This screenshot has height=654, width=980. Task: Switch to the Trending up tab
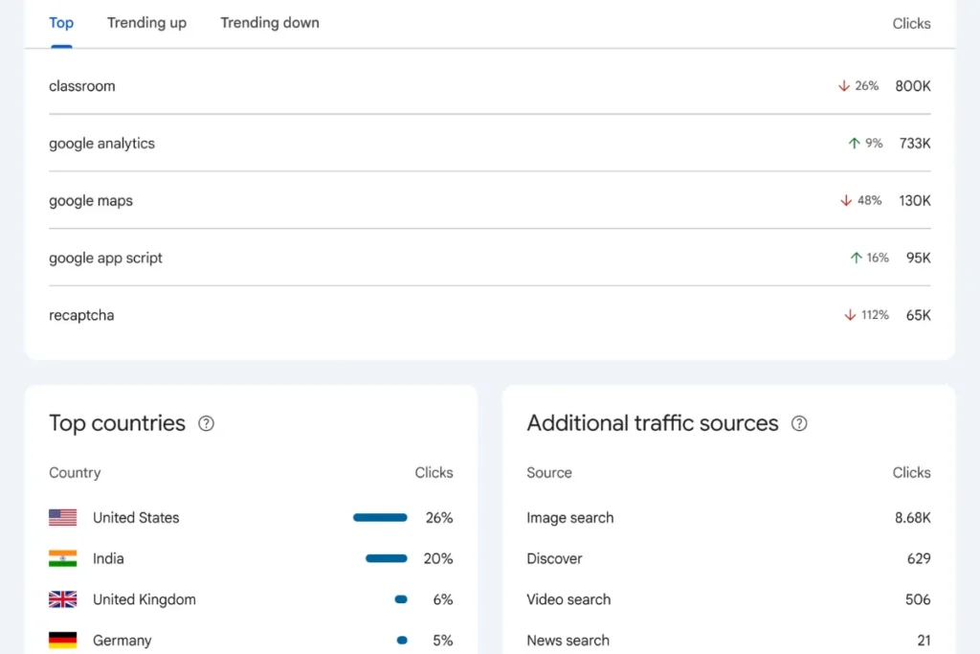[146, 22]
